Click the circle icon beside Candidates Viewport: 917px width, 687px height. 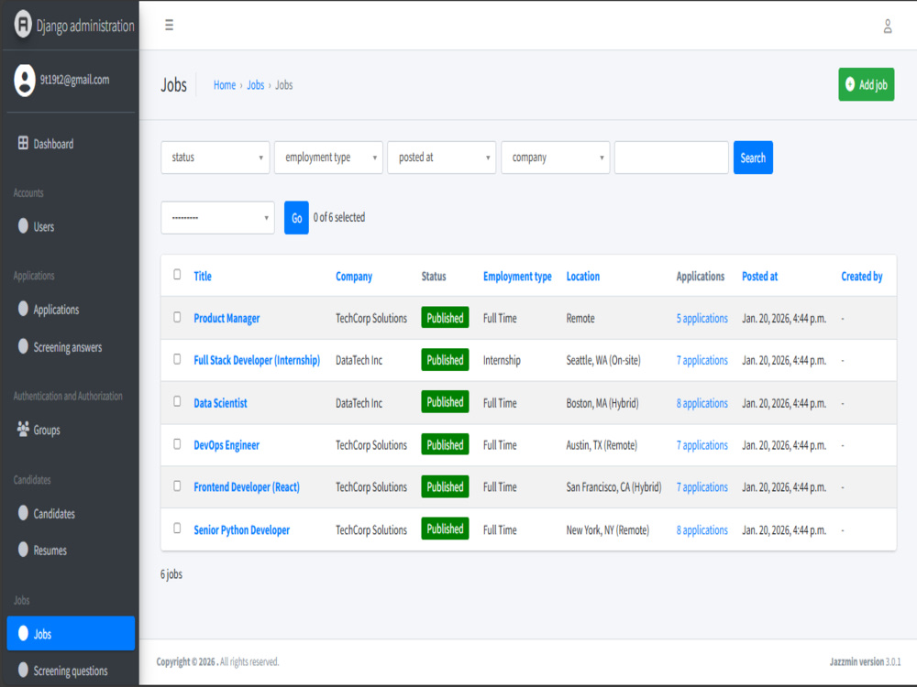coord(23,513)
